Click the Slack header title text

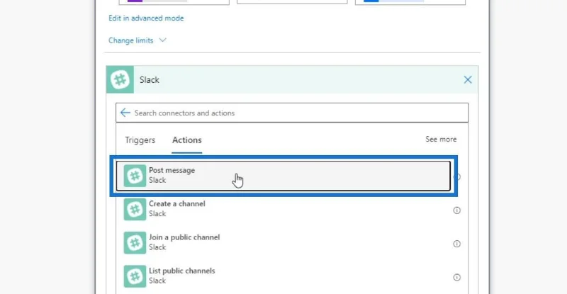click(150, 80)
